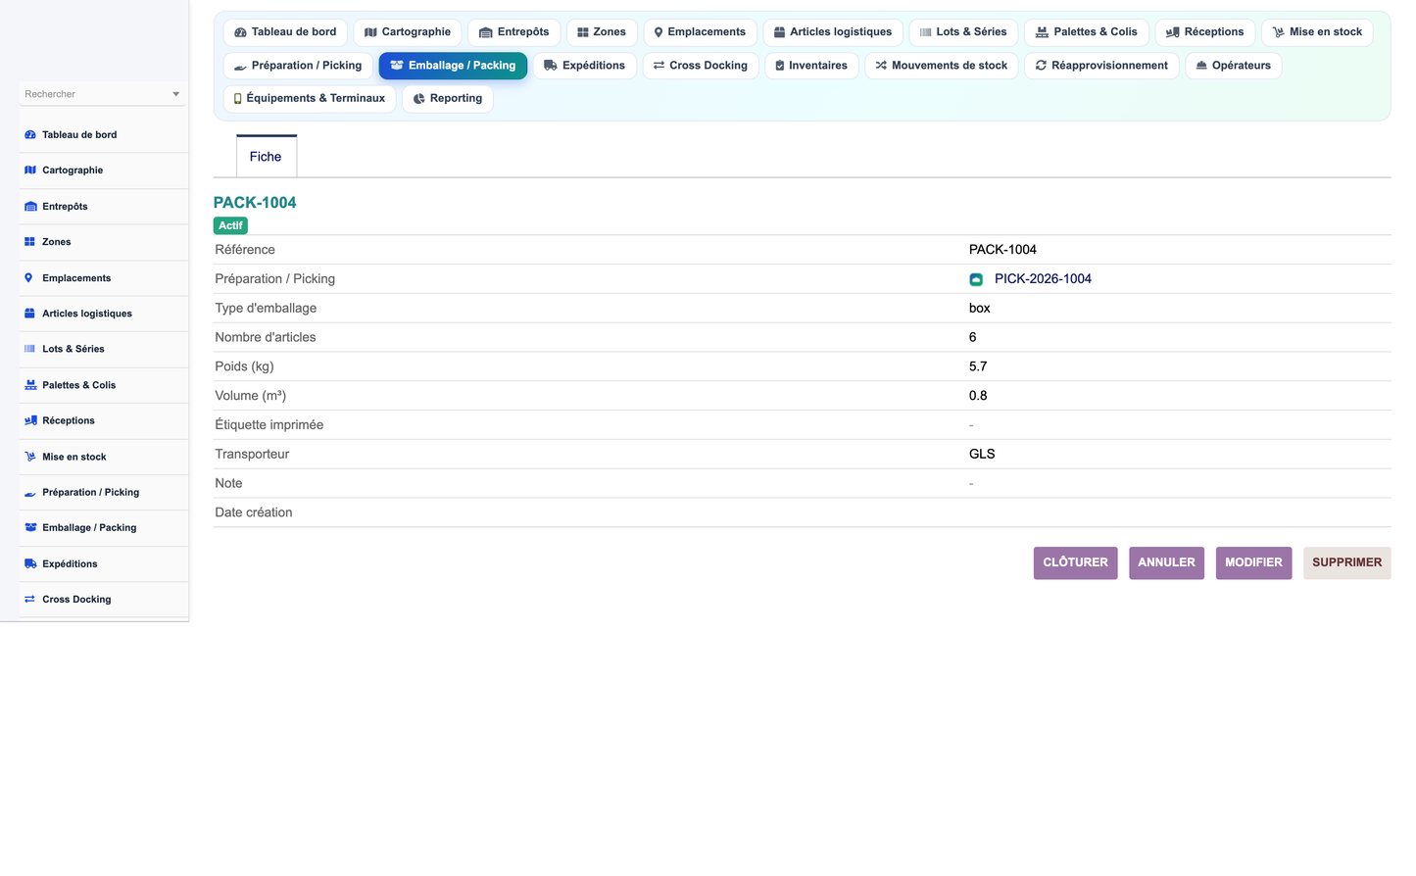Click the Emballage / Packing icon in the sidebar
Screen dimensions: 1416x876
(x=30, y=527)
